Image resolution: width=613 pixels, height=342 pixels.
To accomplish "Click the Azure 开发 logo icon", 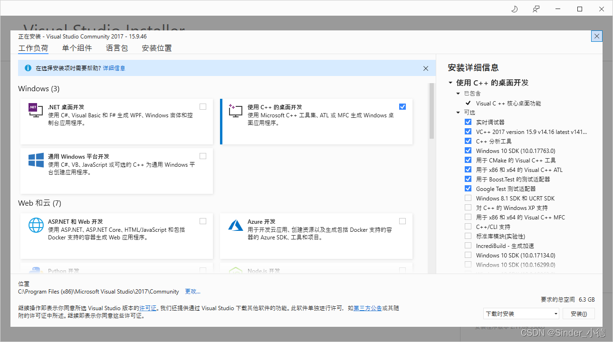I will (236, 225).
